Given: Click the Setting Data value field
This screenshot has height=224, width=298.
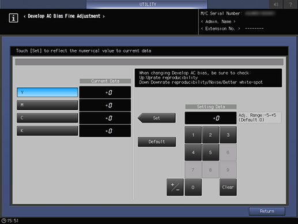Looking at the screenshot, I should (x=210, y=118).
